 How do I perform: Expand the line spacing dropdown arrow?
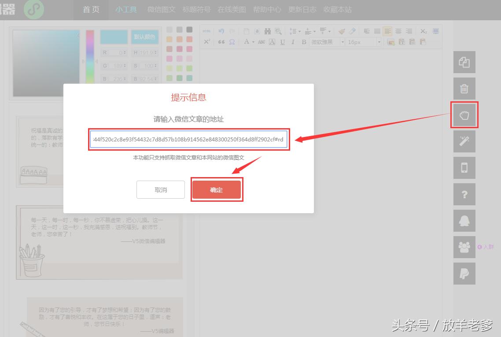click(x=299, y=31)
